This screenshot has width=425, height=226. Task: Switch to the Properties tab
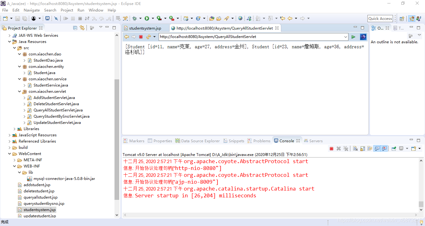[x=160, y=141]
